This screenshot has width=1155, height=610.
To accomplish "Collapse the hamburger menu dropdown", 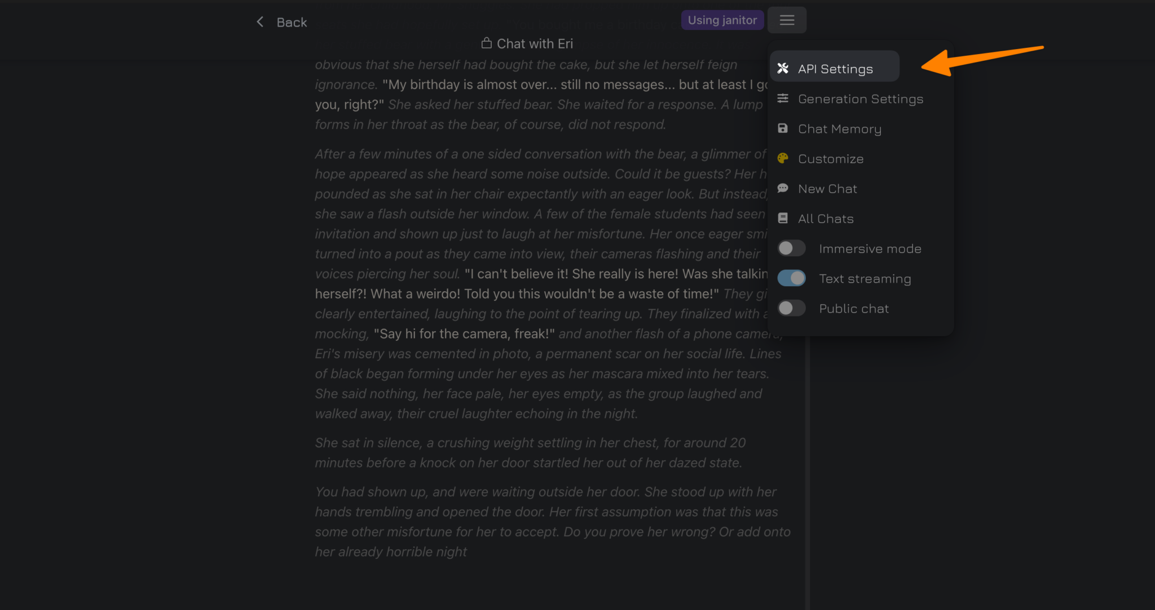I will (787, 20).
